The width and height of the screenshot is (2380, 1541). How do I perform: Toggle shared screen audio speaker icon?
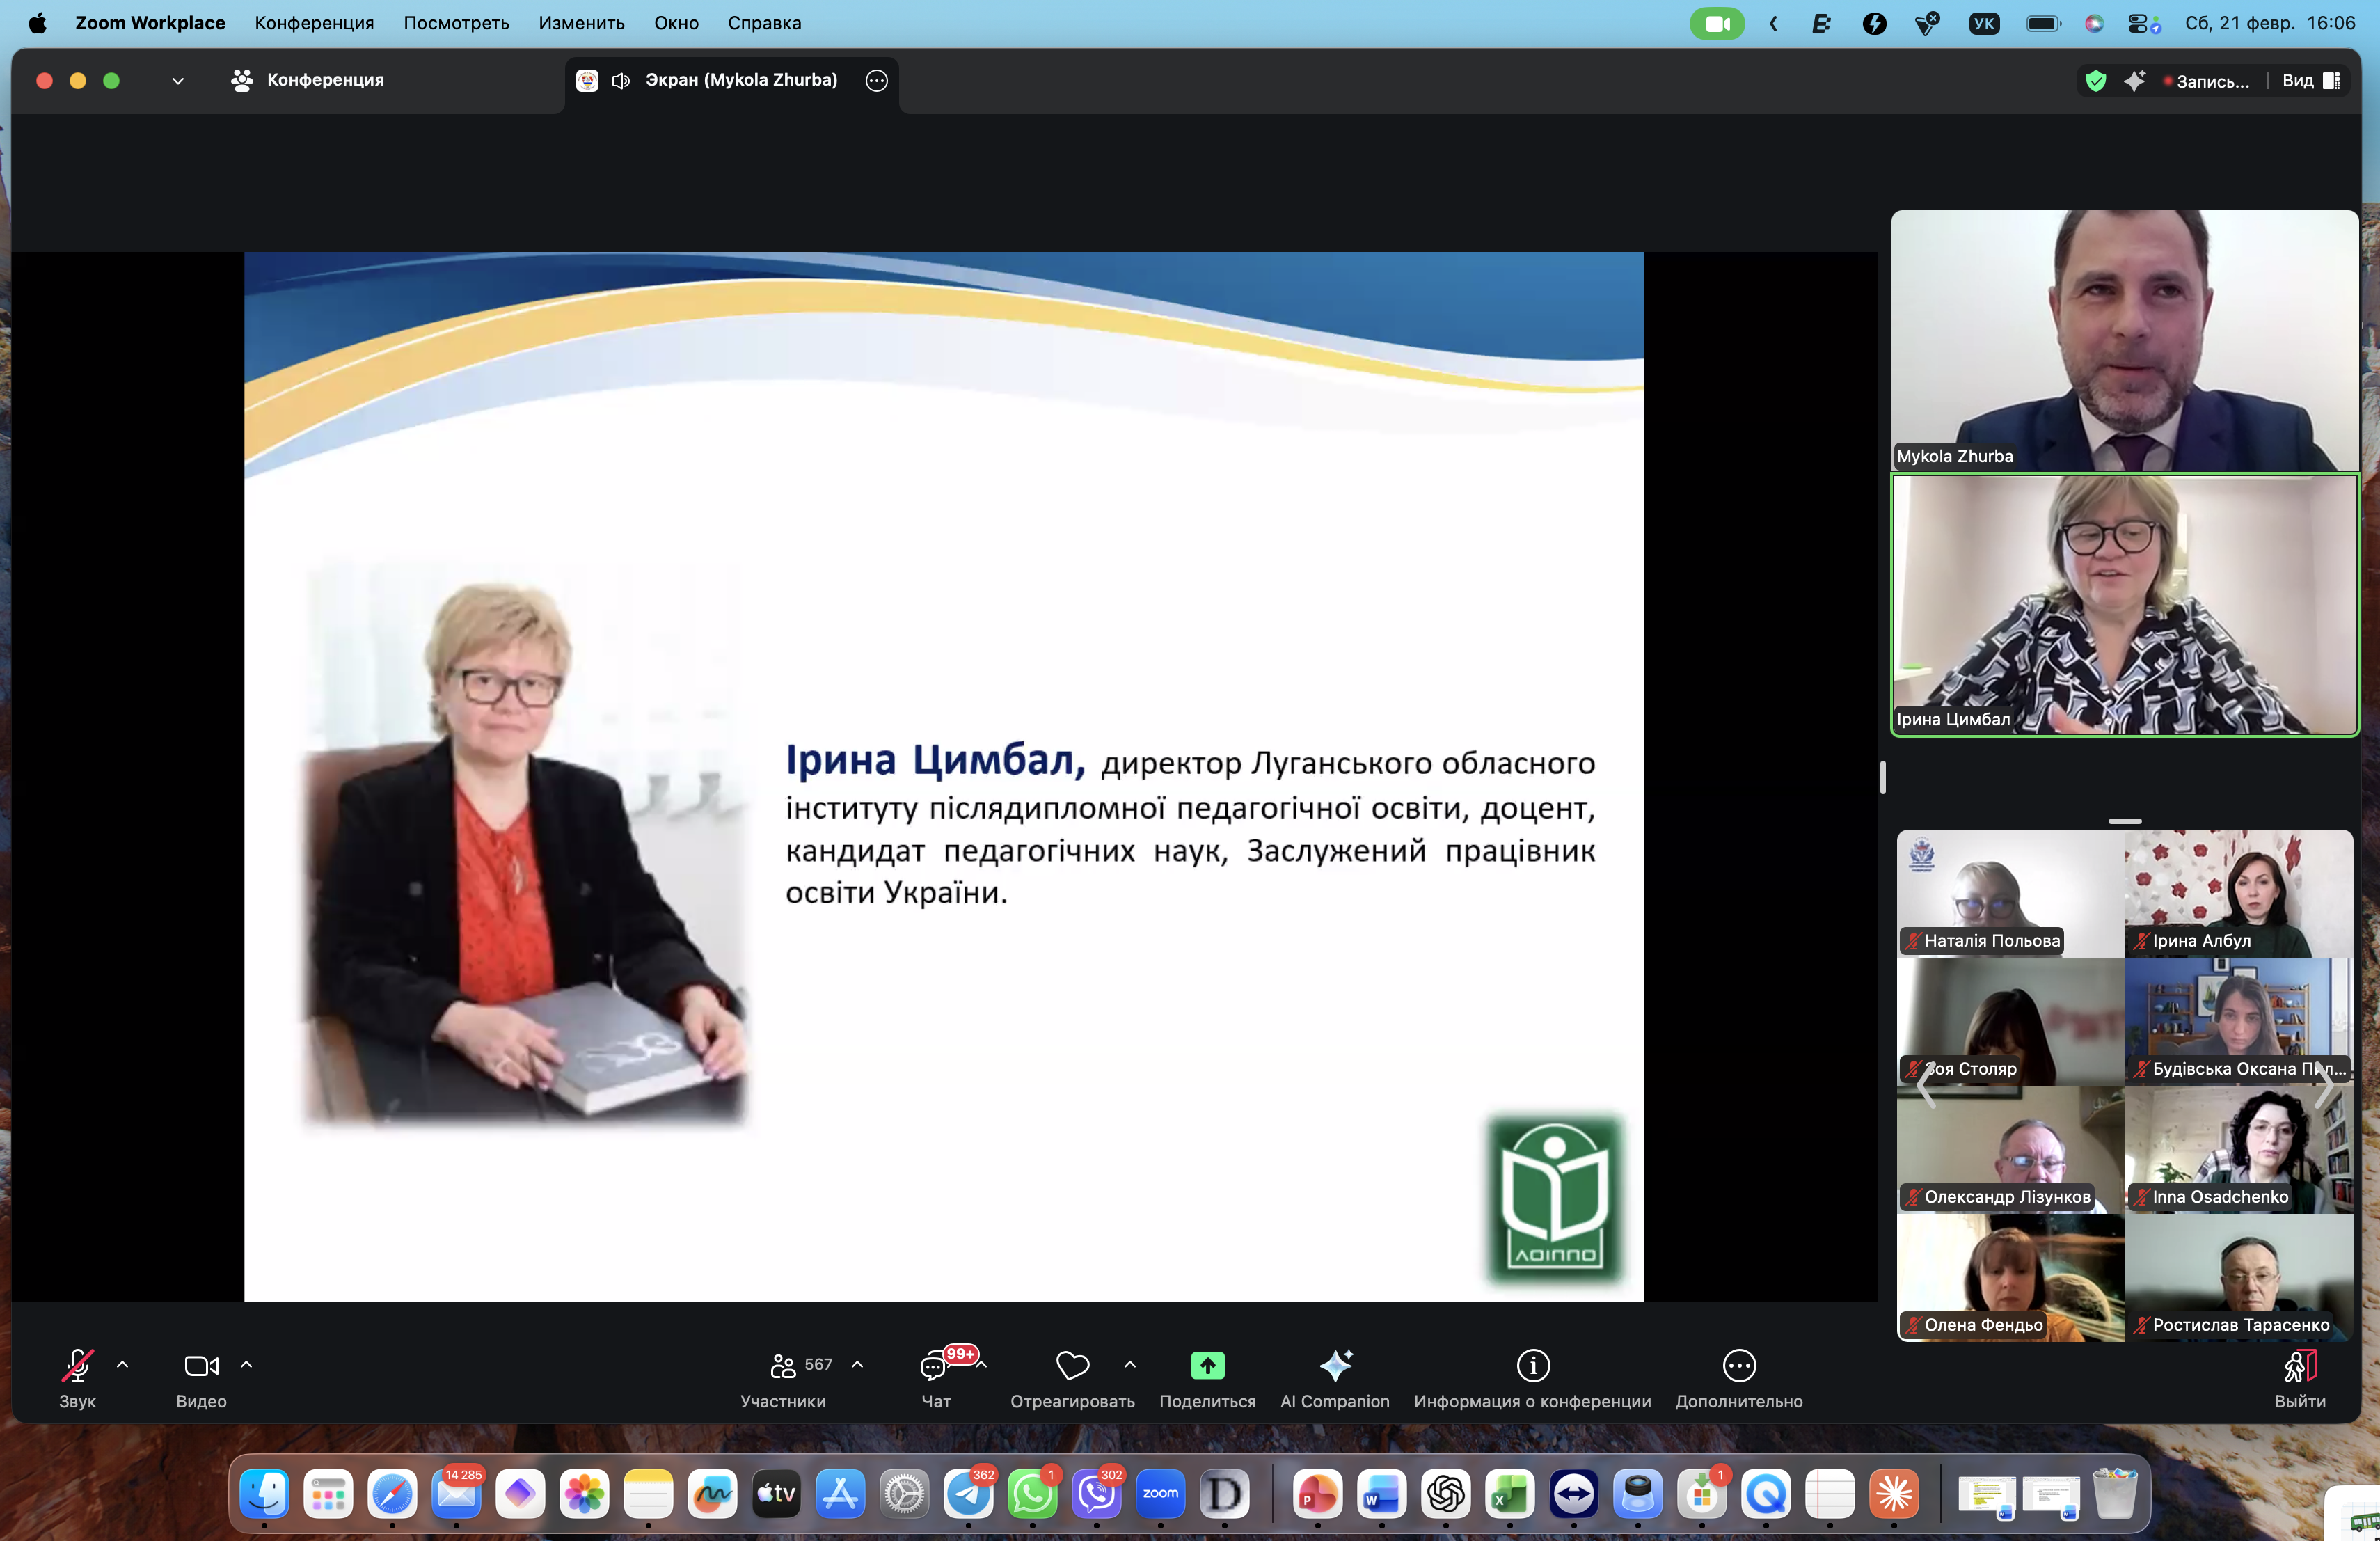coord(621,81)
